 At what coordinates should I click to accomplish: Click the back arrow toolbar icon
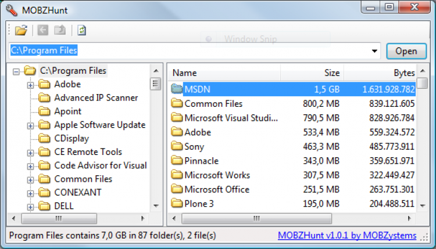43,31
